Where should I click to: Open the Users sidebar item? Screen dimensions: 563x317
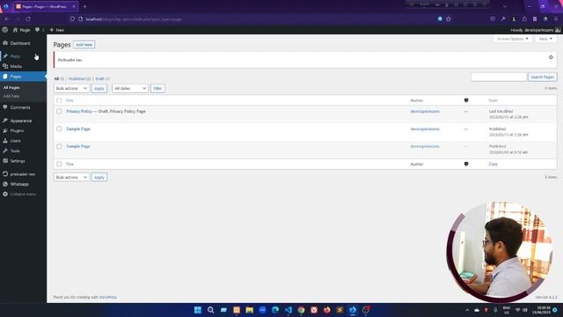[16, 141]
